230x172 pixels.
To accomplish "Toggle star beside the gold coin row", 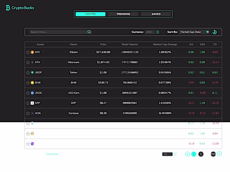I will point(28,134).
